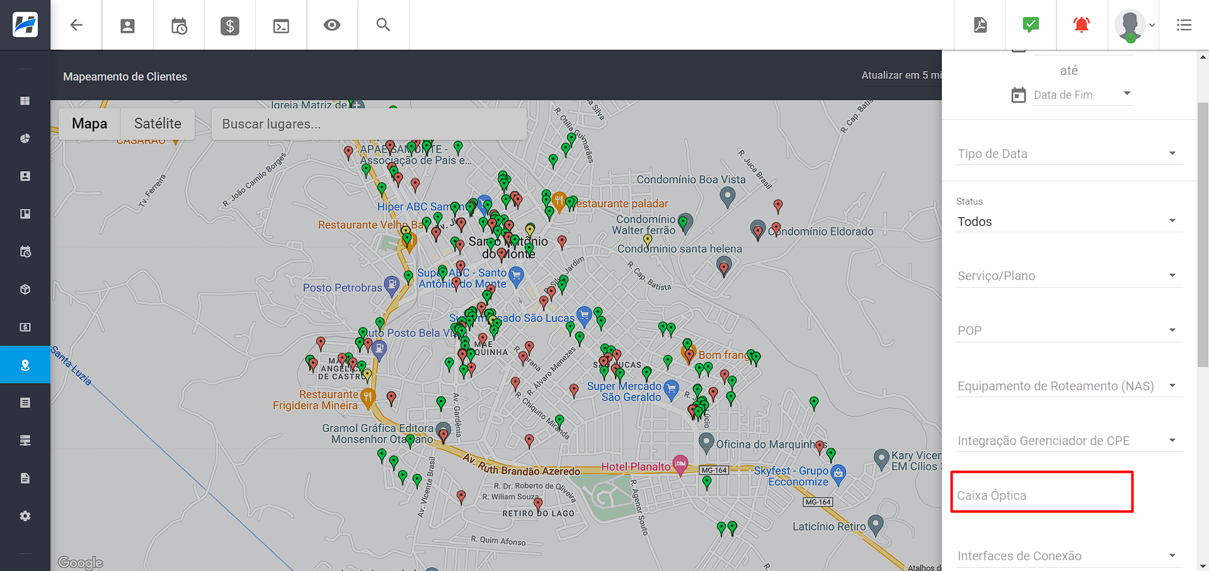Open the package box icon in sidebar
This screenshot has height=571, width=1209.
point(25,290)
